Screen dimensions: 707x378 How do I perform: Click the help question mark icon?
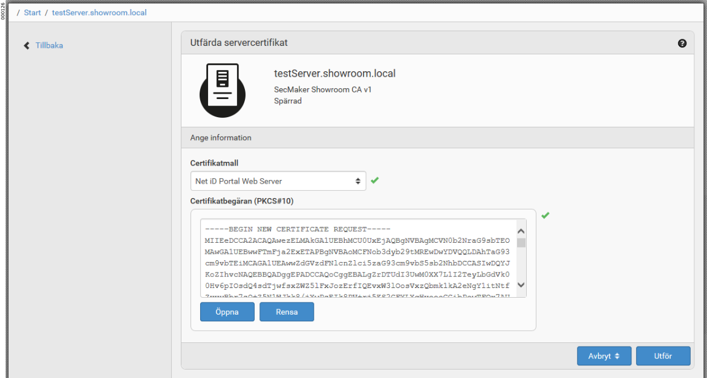pyautogui.click(x=682, y=43)
